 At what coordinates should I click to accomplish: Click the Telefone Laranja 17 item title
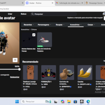[30, 83]
